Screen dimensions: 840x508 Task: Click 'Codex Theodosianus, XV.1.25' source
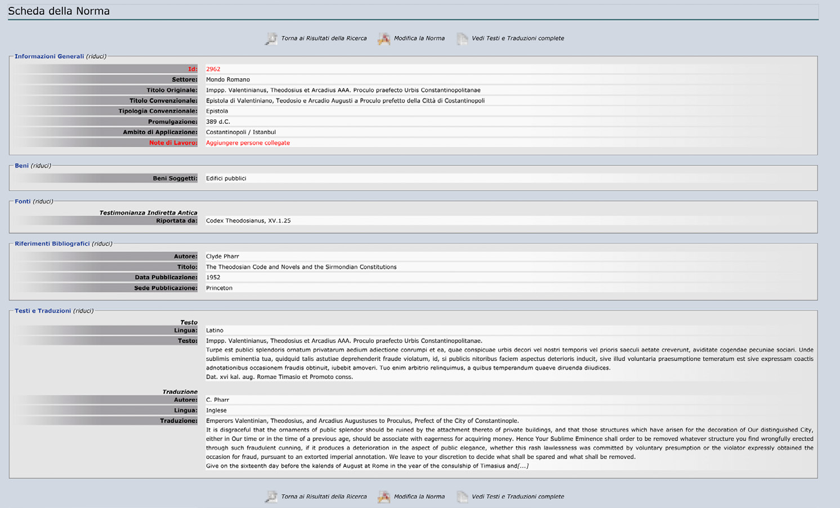pyautogui.click(x=248, y=221)
